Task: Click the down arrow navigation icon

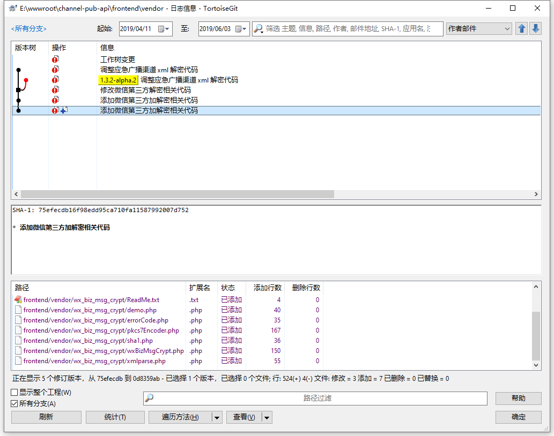Action: coord(535,29)
